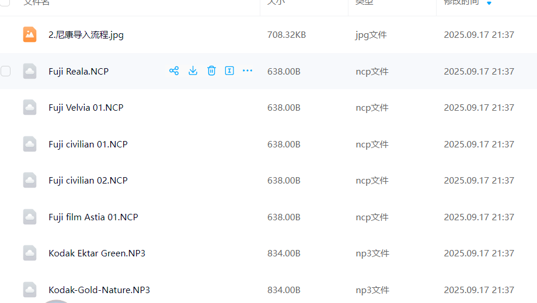Tick the checkbox for Fuji Reala.NCP
537x303 pixels.
(6, 71)
